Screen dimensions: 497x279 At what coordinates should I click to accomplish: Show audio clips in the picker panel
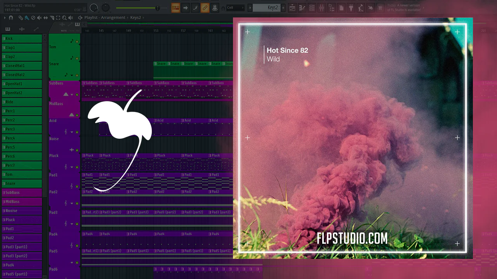click(x=22, y=29)
